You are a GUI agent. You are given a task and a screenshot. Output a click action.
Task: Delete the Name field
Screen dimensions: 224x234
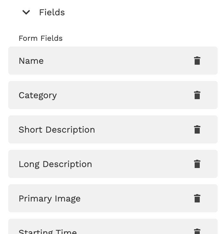[x=197, y=61]
